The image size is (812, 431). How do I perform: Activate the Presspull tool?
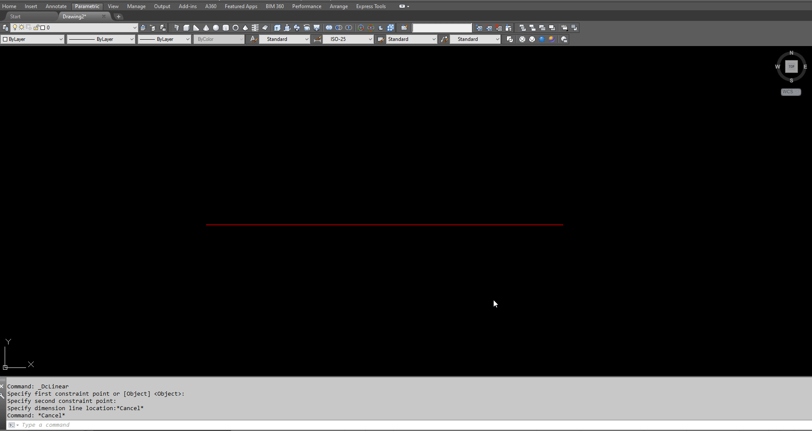point(287,28)
